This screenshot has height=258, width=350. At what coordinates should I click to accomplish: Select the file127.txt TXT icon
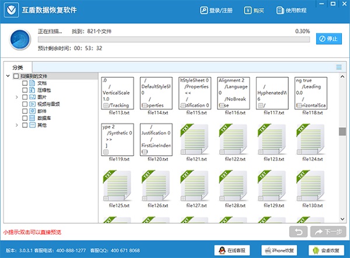coord(194,186)
